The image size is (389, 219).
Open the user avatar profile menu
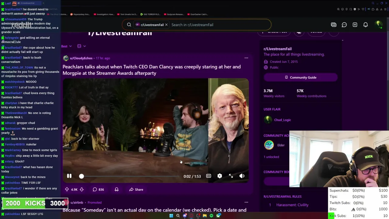(x=378, y=24)
